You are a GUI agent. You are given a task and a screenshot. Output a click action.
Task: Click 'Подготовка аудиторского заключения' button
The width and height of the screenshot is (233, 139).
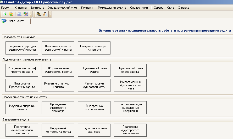tap(130, 130)
